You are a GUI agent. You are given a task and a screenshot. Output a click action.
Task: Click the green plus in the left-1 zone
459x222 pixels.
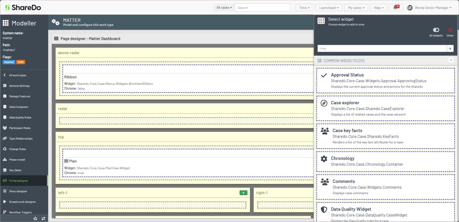click(243, 193)
